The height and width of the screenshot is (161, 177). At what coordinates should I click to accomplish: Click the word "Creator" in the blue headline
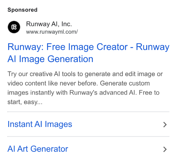point(112,47)
